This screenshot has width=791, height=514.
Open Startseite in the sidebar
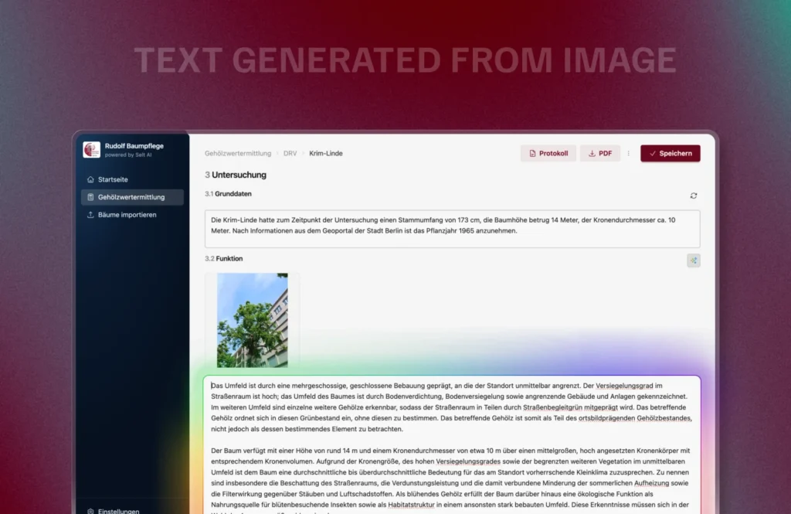pyautogui.click(x=132, y=179)
